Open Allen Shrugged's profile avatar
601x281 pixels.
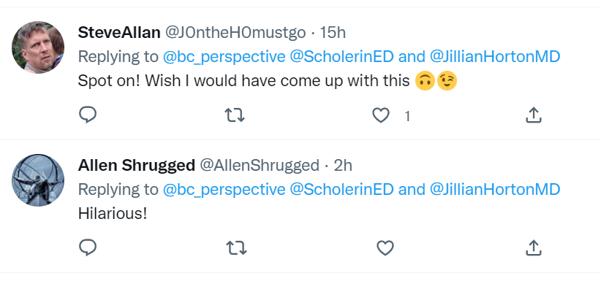click(x=38, y=180)
